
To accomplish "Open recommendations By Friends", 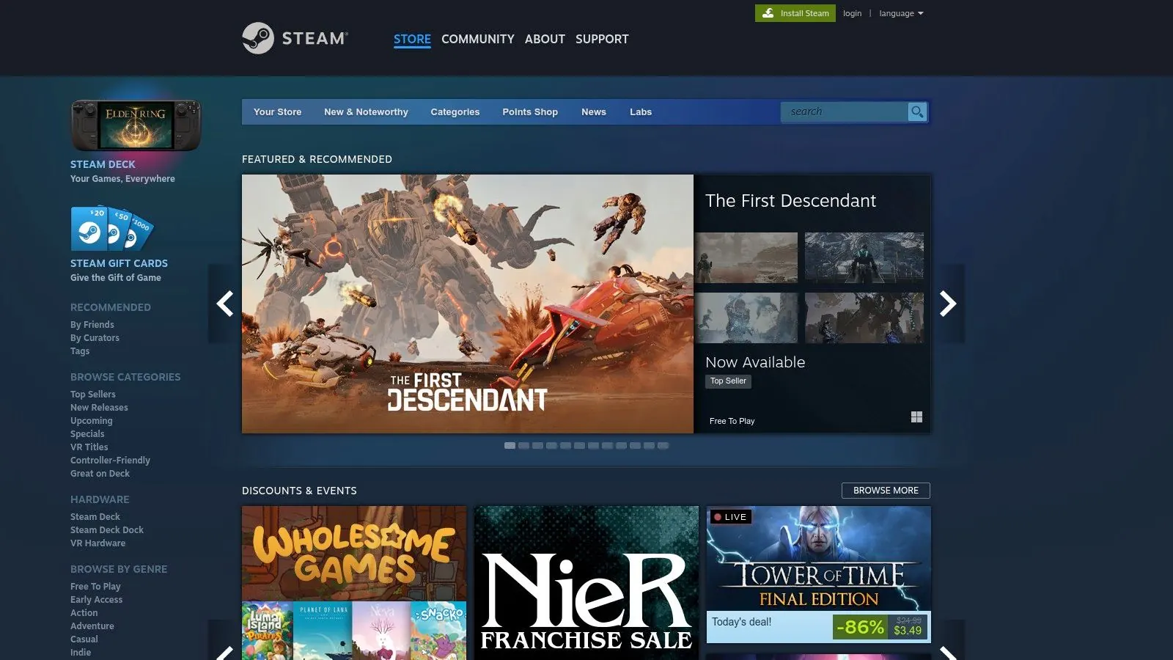I will [x=92, y=325].
